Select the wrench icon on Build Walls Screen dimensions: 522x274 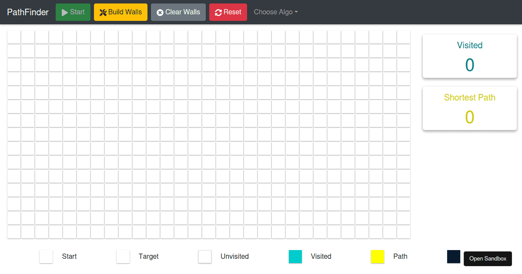pyautogui.click(x=102, y=12)
